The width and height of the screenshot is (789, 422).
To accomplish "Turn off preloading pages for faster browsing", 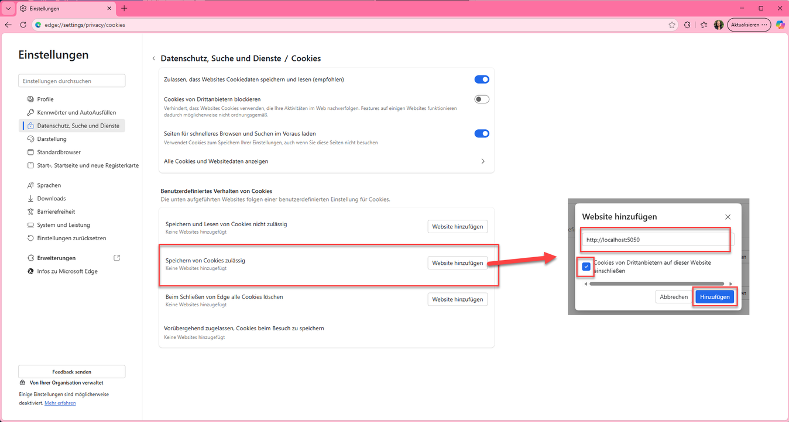I will point(481,134).
